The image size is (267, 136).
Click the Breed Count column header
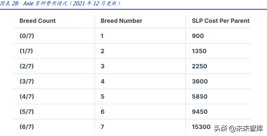(x=37, y=21)
